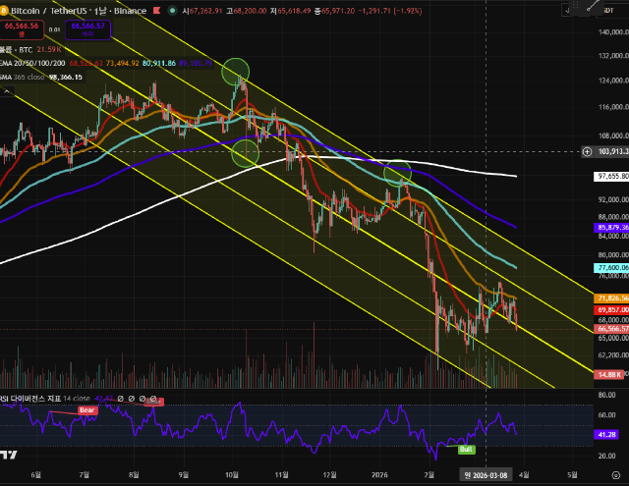
Task: Click the TradingView logo watermark button
Action: tap(9, 455)
